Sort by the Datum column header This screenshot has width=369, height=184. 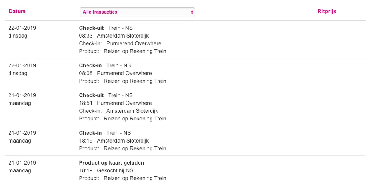pyautogui.click(x=17, y=11)
